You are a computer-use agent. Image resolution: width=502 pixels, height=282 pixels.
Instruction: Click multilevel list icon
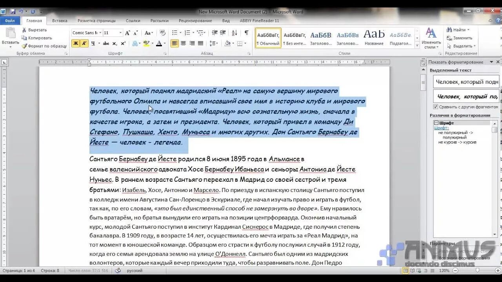point(200,33)
